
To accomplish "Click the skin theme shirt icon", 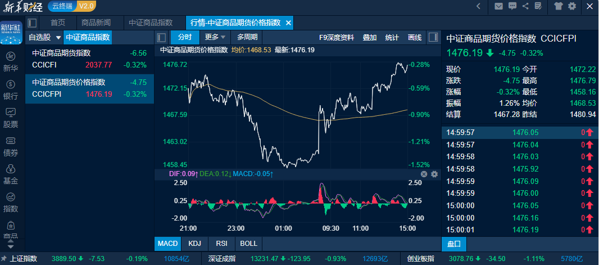I will click(558, 6).
